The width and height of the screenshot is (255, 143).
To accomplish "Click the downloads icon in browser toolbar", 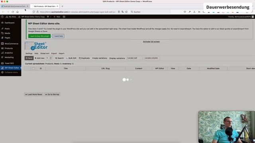I will click(x=194, y=12).
